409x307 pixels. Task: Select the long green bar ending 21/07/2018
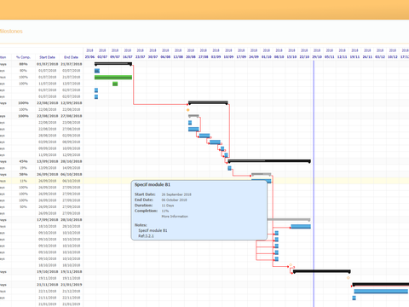tap(113, 78)
